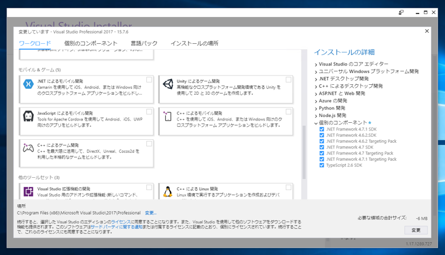Click version number 1.17.1289.727
Image resolution: width=445 pixels, height=255 pixels.
[419, 244]
